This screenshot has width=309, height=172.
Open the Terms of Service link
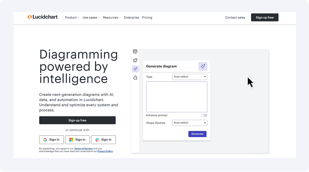(83, 149)
